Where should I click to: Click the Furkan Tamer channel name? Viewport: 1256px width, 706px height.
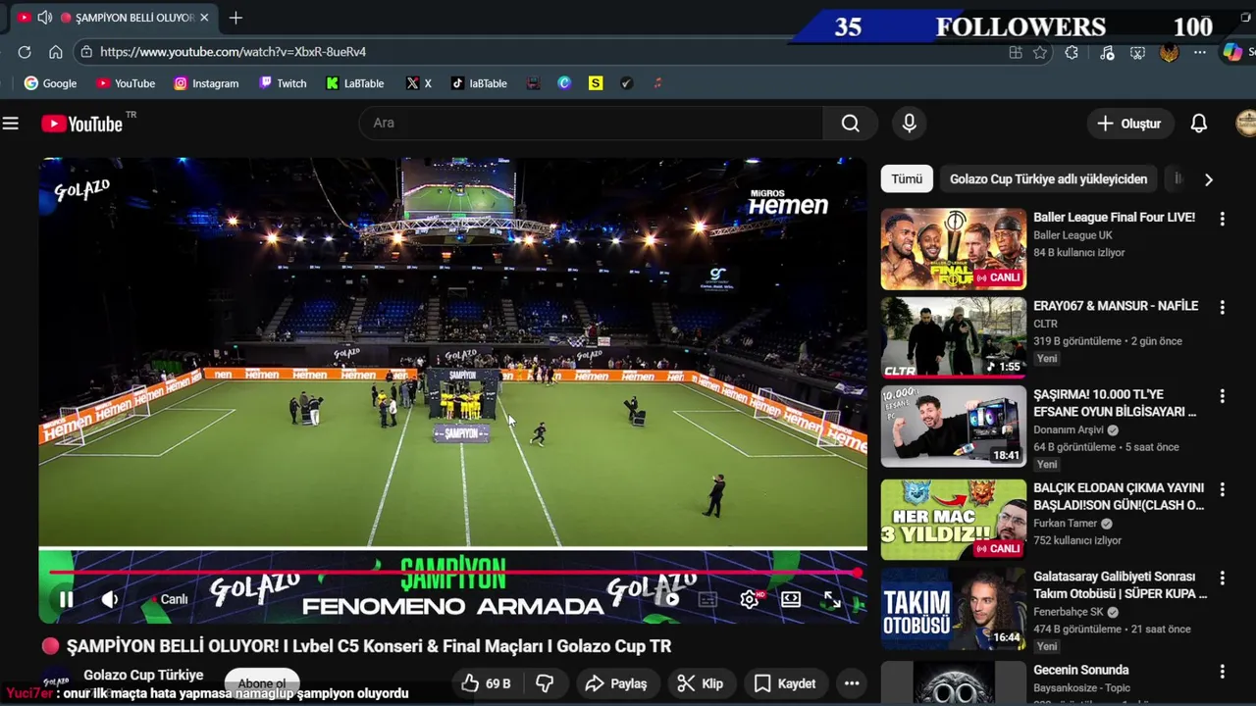click(x=1066, y=524)
